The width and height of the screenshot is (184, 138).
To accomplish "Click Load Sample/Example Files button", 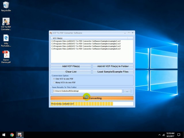I will [113, 72].
